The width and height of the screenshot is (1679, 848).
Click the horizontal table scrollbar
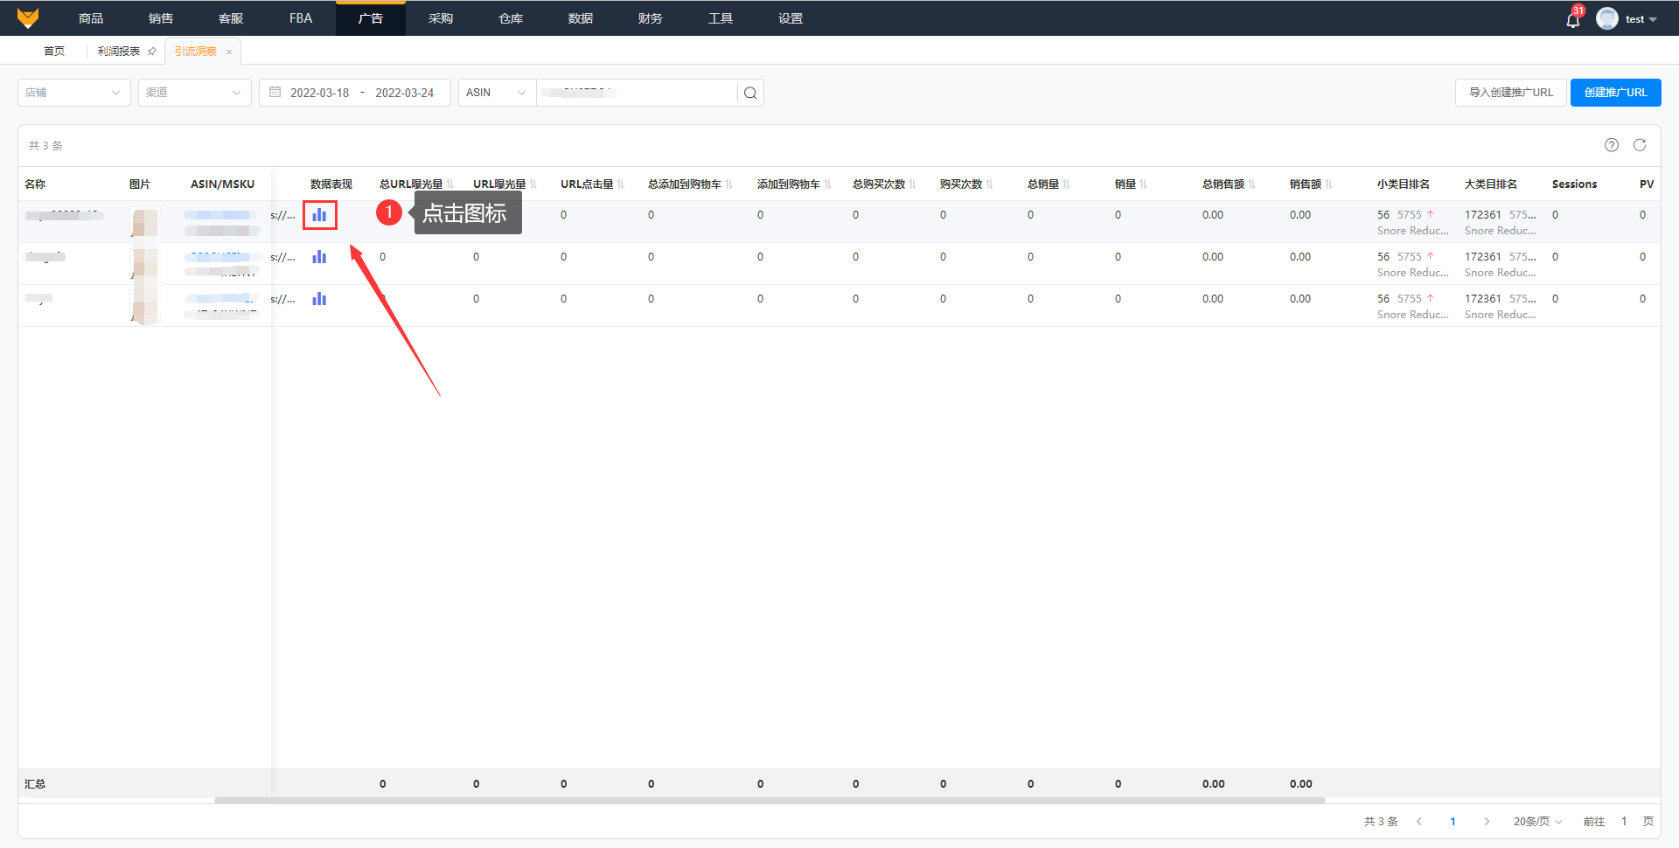pyautogui.click(x=770, y=800)
